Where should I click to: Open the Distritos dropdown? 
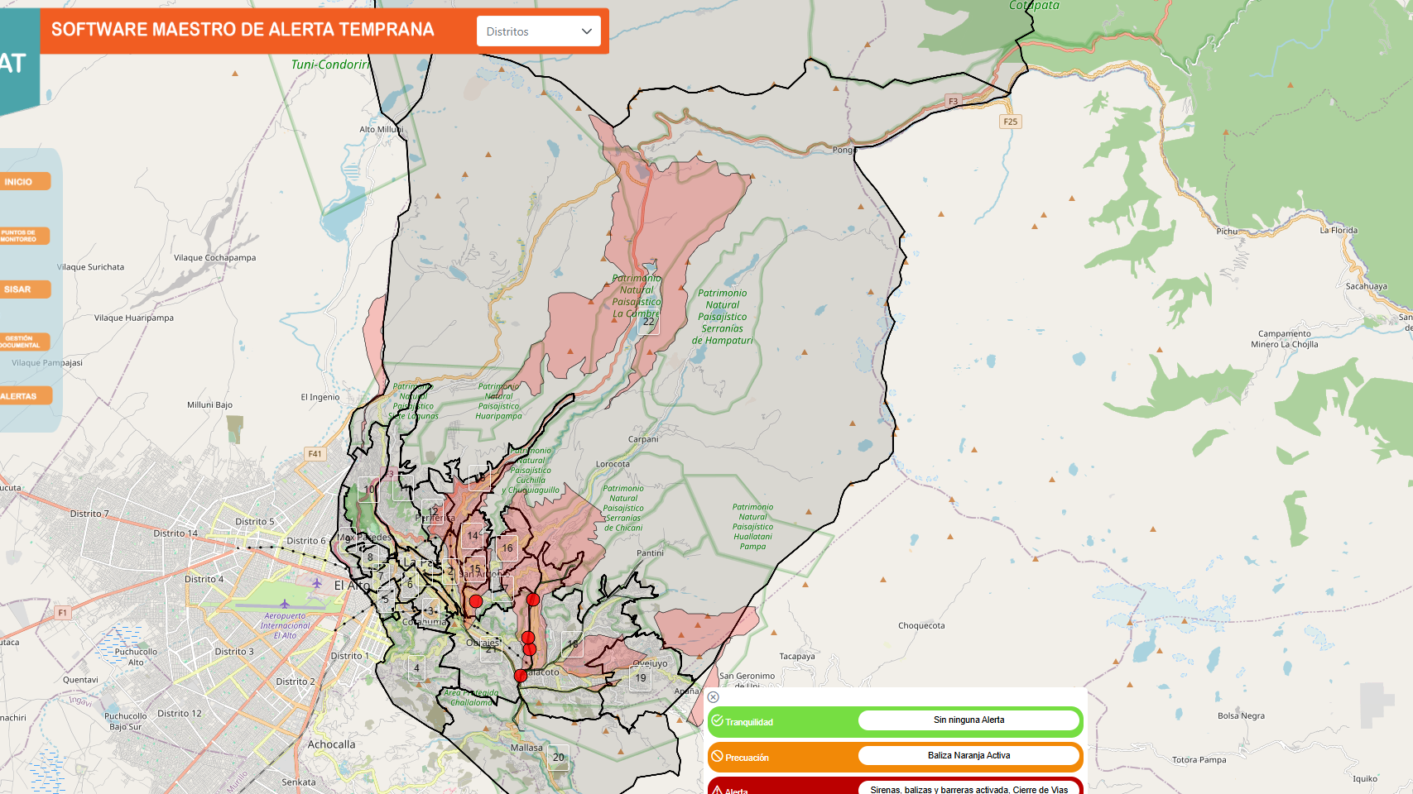point(538,31)
